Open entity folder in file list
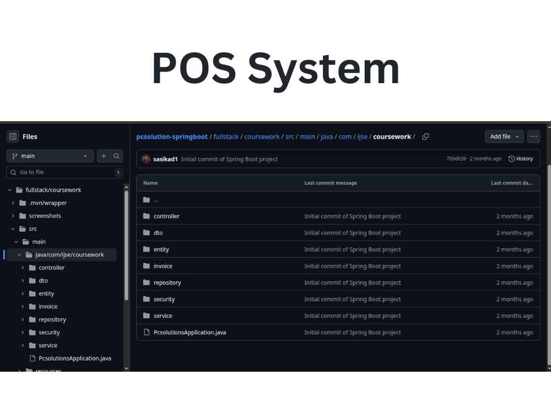 [x=161, y=249]
